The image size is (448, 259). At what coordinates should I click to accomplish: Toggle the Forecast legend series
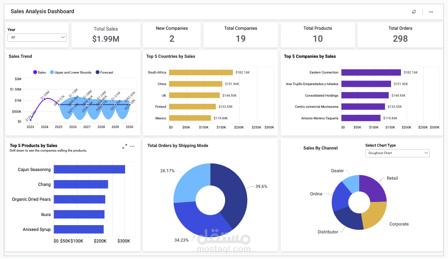pos(104,72)
